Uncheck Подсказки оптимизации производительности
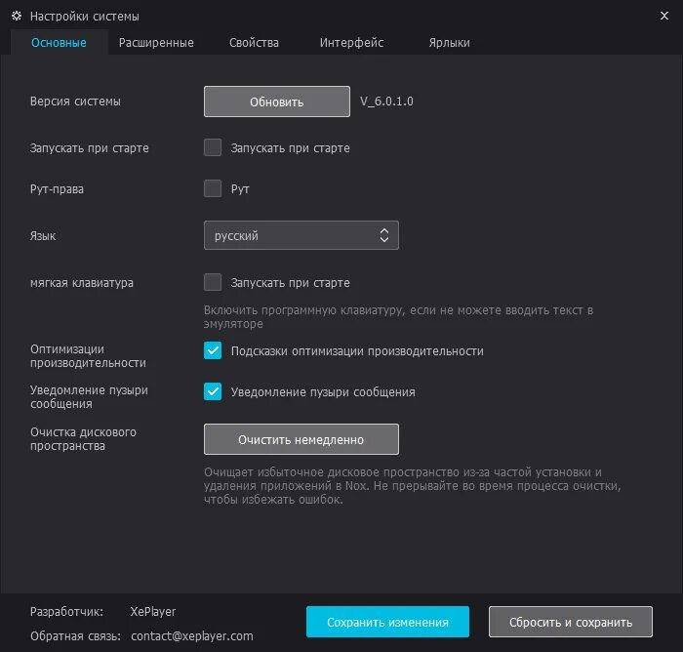683x652 pixels. [213, 350]
